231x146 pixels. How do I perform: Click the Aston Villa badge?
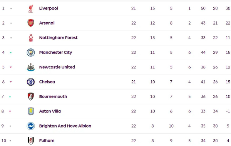point(31,111)
